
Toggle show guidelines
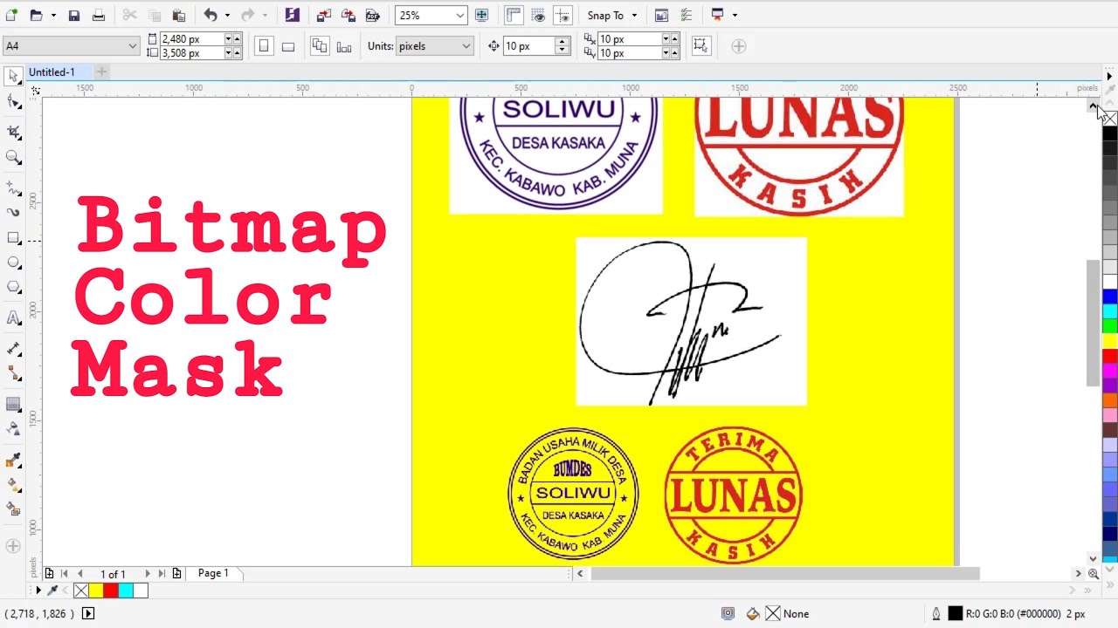(x=562, y=15)
